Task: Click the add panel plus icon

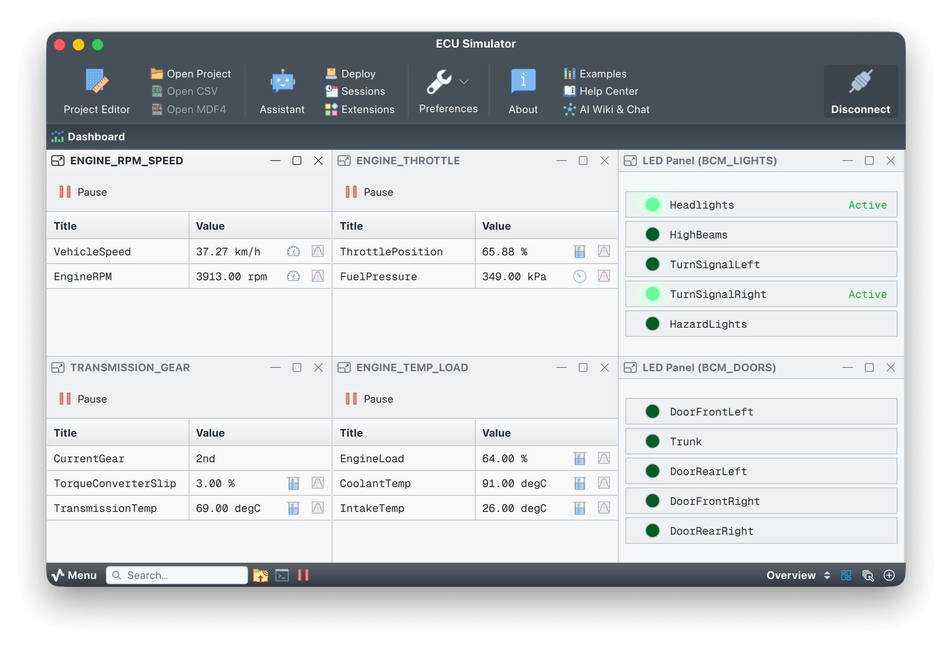Action: point(889,575)
